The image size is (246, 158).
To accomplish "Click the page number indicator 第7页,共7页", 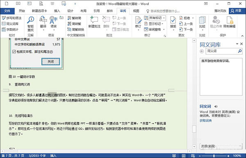I will (13, 156).
